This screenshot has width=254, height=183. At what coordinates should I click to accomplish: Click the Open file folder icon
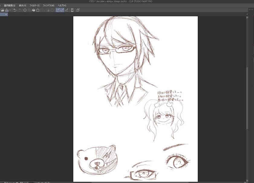[2, 10]
